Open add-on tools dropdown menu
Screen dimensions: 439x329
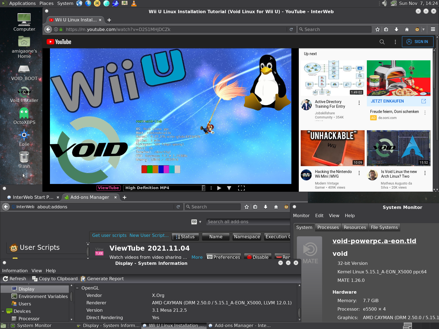pyautogui.click(x=196, y=222)
